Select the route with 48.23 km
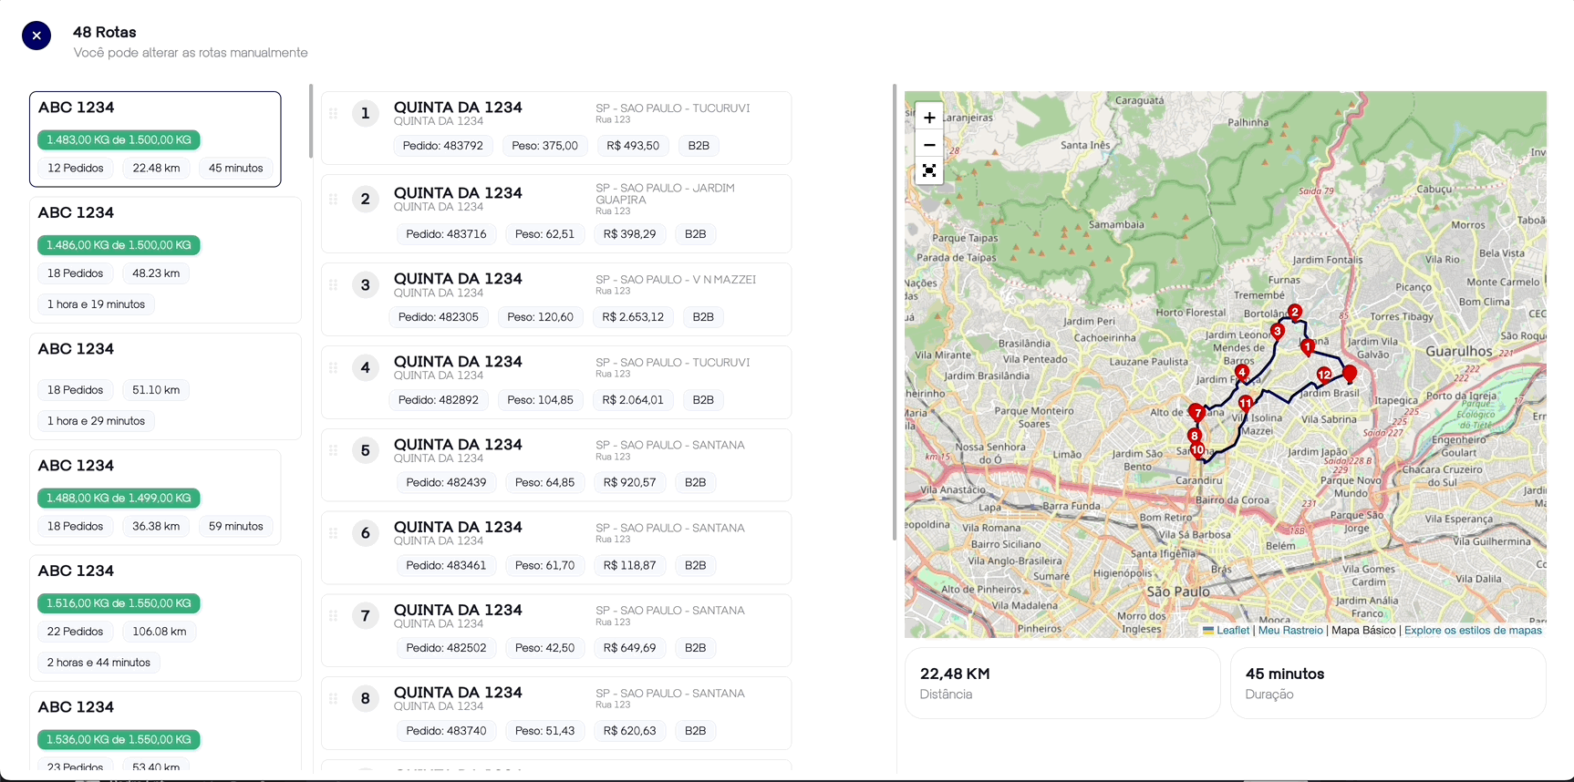This screenshot has height=782, width=1574. (165, 260)
